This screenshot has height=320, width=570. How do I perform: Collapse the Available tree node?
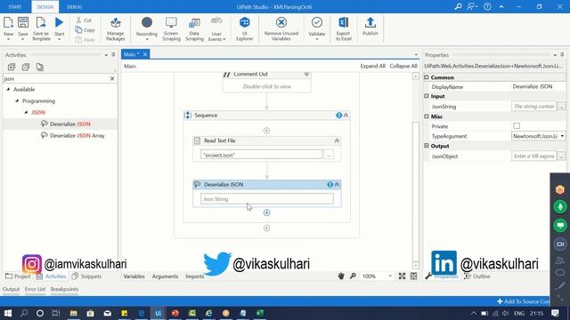click(8, 89)
